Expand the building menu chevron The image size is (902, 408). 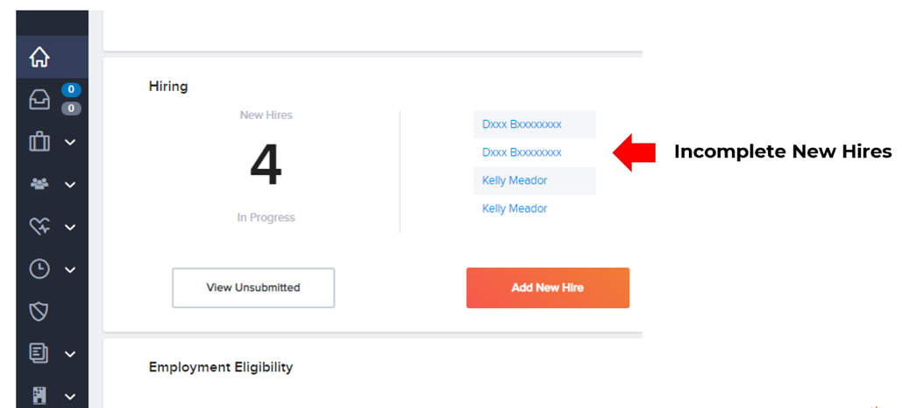[70, 396]
